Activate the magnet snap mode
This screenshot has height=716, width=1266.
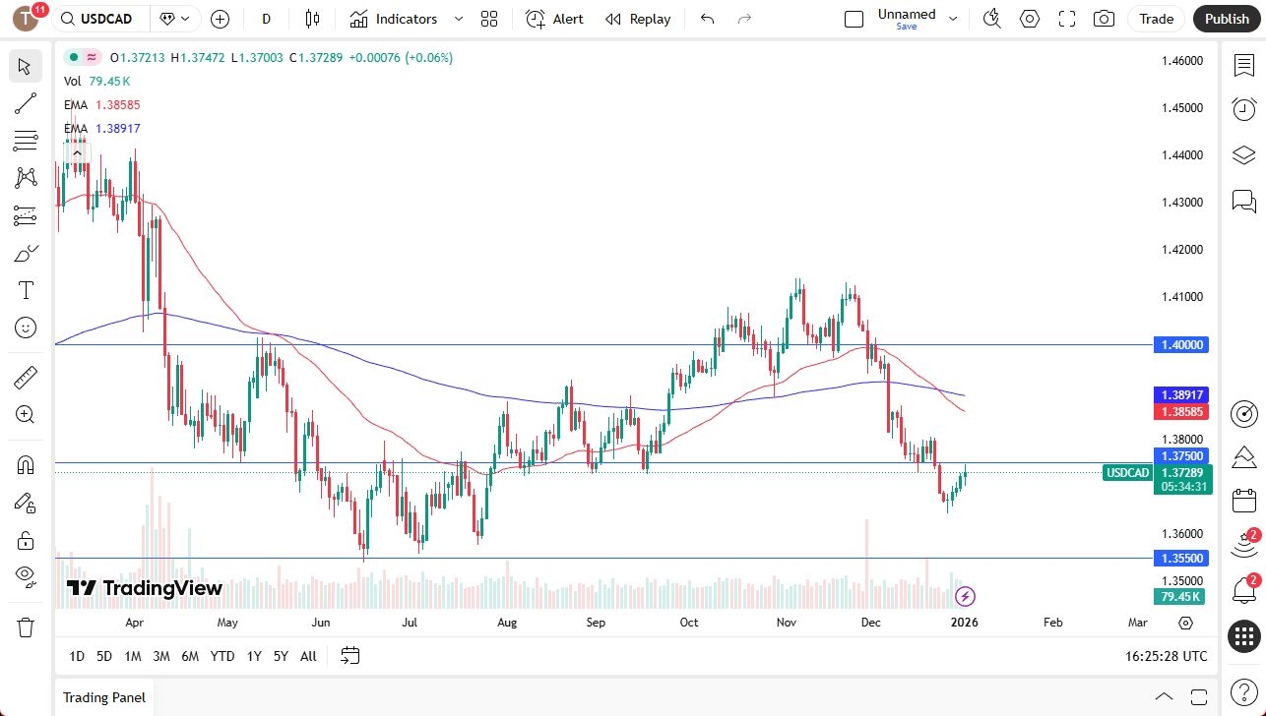click(x=26, y=464)
